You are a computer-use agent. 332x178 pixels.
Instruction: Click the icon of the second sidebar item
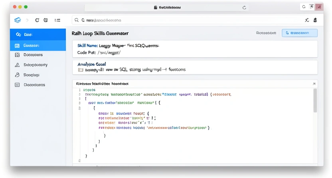point(17,46)
